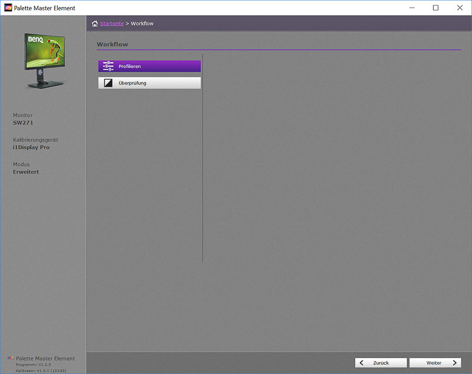Viewport: 472px width, 374px height.
Task: Click the Modus label in sidebar
Action: pyautogui.click(x=21, y=164)
